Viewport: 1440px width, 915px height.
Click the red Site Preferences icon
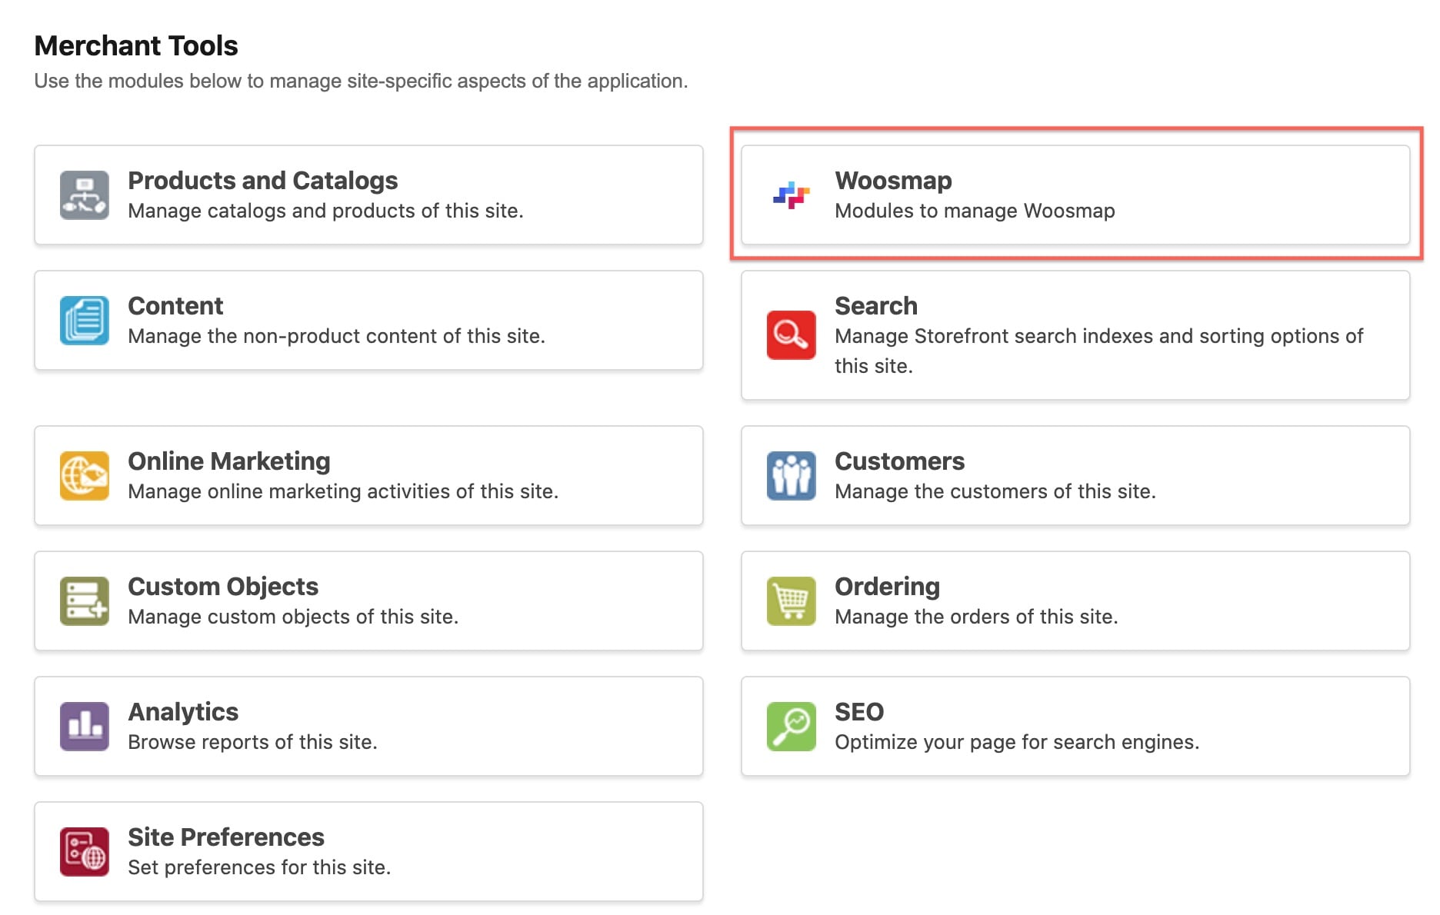(x=85, y=851)
